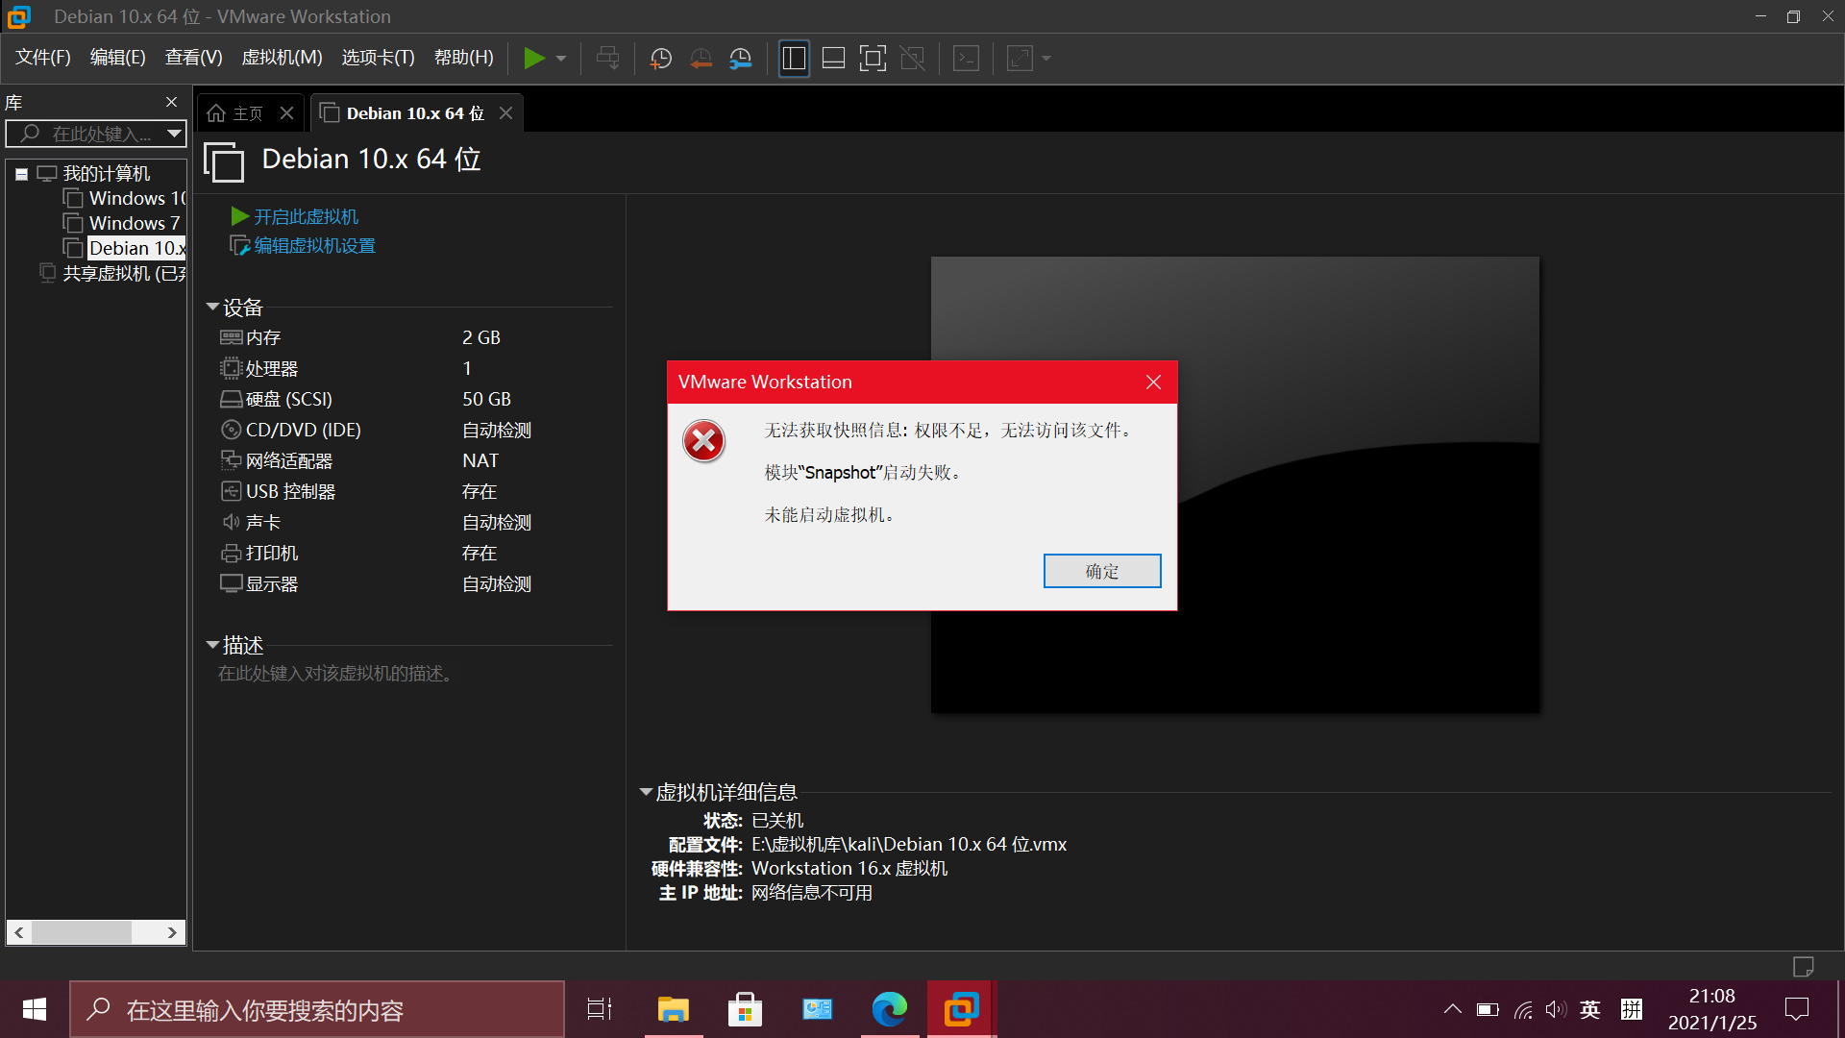The height and width of the screenshot is (1038, 1845).
Task: Open the 帮助(H) menu
Action: (x=463, y=58)
